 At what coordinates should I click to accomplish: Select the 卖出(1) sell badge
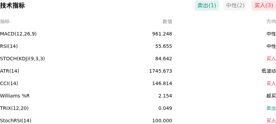pyautogui.click(x=207, y=6)
